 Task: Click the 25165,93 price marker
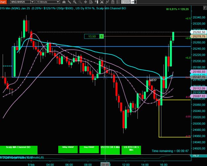click(x=198, y=72)
